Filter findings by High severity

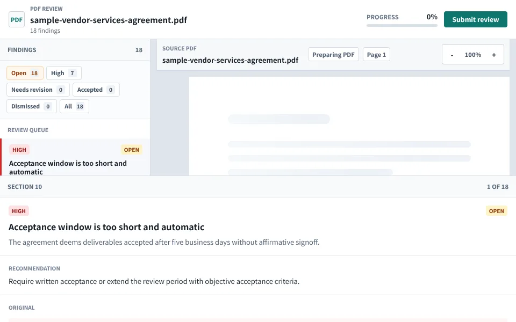click(x=64, y=73)
